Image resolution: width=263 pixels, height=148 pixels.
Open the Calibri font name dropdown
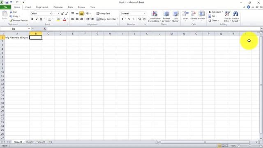[50, 14]
